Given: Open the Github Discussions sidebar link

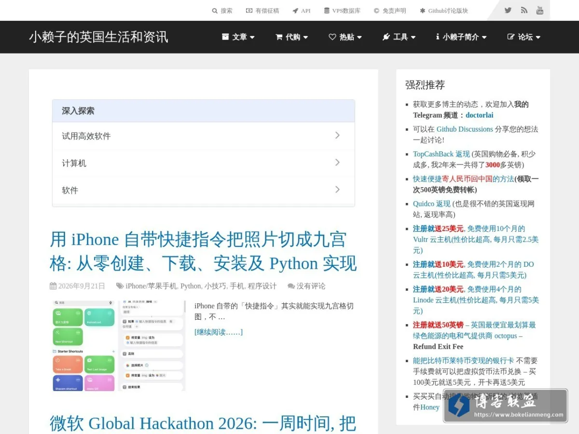Looking at the screenshot, I should click(465, 129).
